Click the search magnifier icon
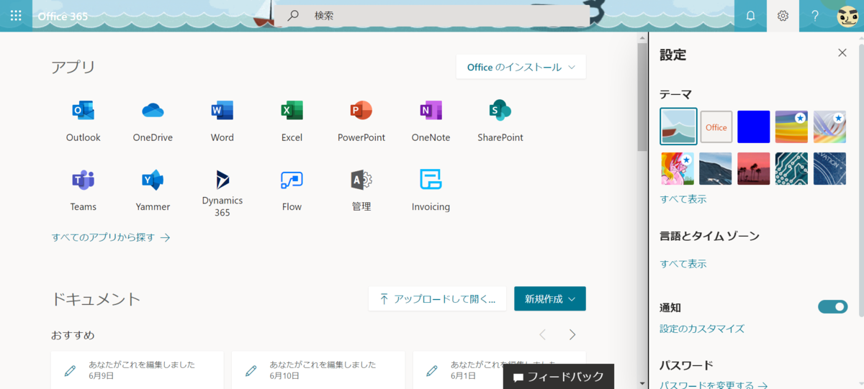This screenshot has width=864, height=389. click(293, 16)
